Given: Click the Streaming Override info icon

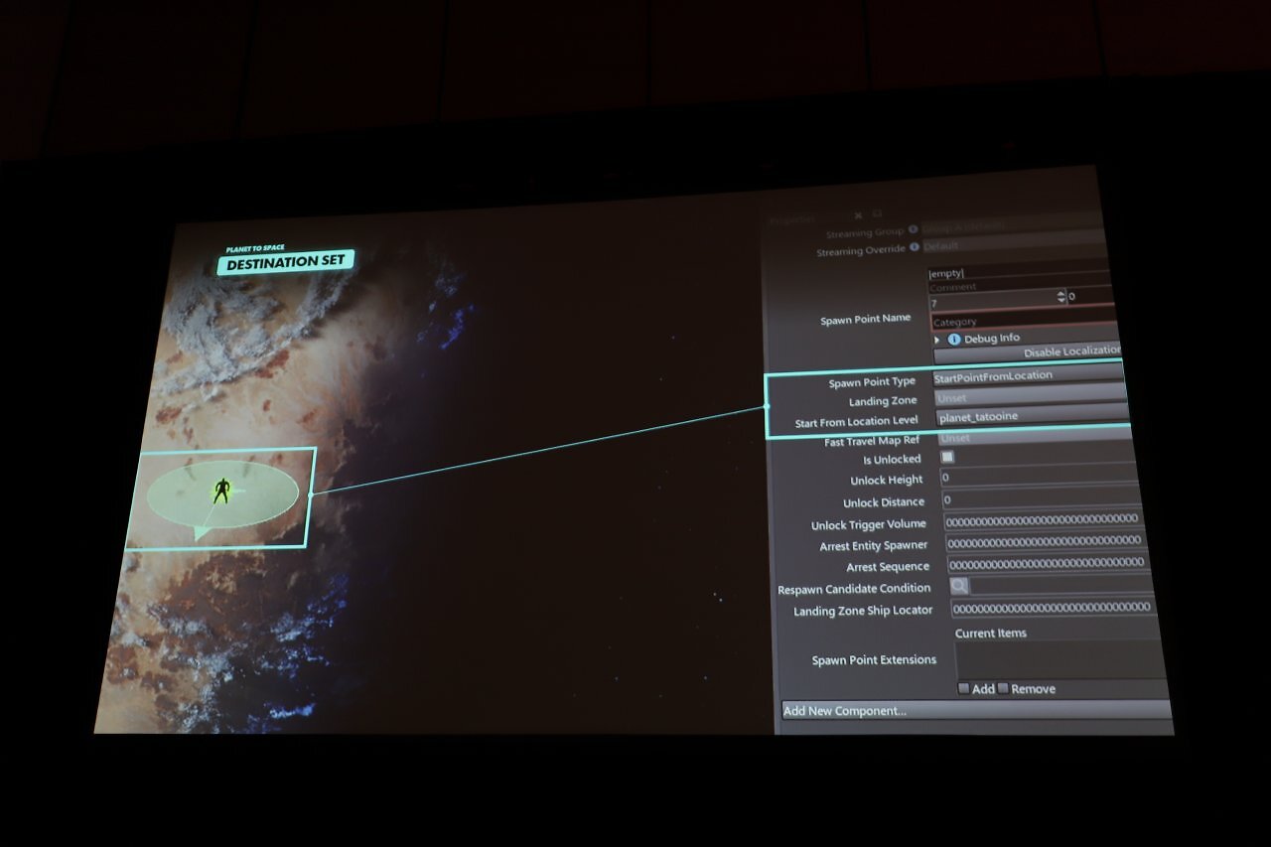Looking at the screenshot, I should 914,248.
